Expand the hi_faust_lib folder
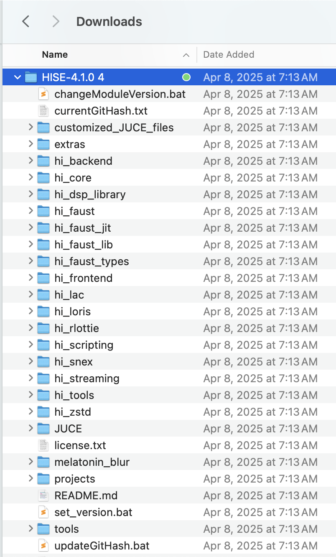The height and width of the screenshot is (557, 336). 31,245
